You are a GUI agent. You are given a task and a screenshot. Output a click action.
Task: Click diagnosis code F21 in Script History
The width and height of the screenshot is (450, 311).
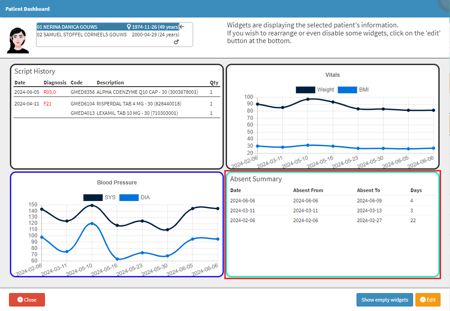48,104
